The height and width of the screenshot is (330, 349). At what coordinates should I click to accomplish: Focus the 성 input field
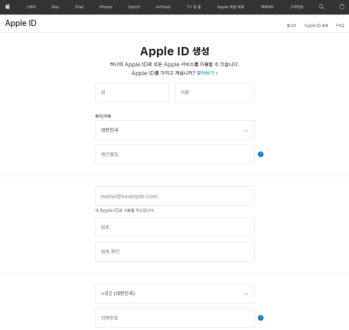[132, 92]
